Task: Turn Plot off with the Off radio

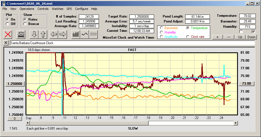Action: click(7, 24)
